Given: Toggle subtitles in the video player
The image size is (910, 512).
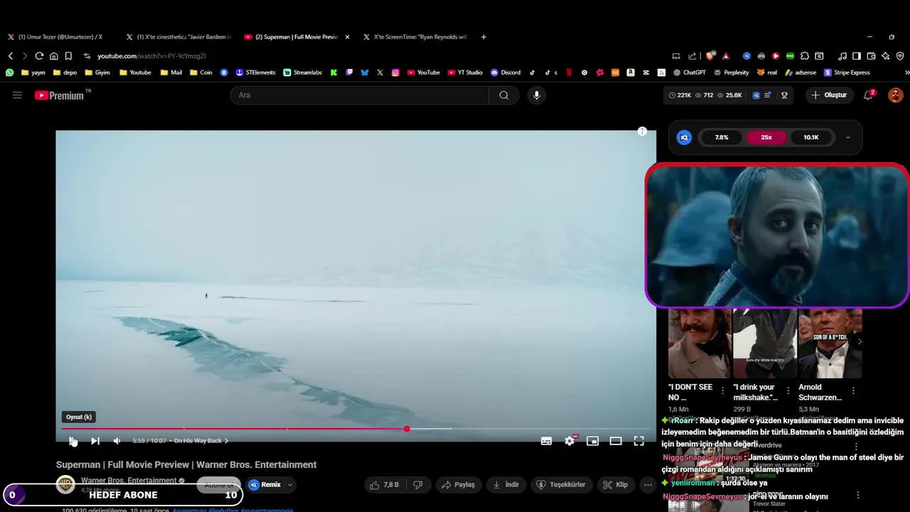Looking at the screenshot, I should coord(546,441).
